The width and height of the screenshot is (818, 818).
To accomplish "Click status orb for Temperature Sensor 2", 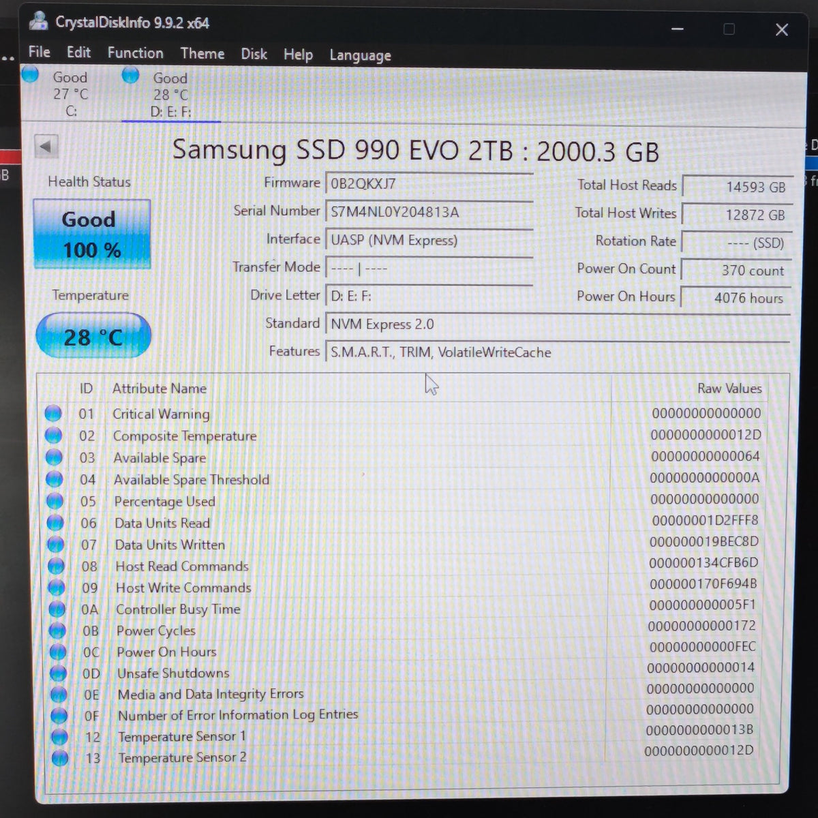I will coord(60,757).
